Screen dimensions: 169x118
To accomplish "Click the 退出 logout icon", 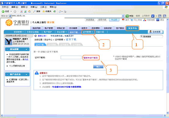I will (158, 20).
